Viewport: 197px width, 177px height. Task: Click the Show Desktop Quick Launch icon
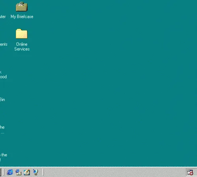(x=27, y=172)
